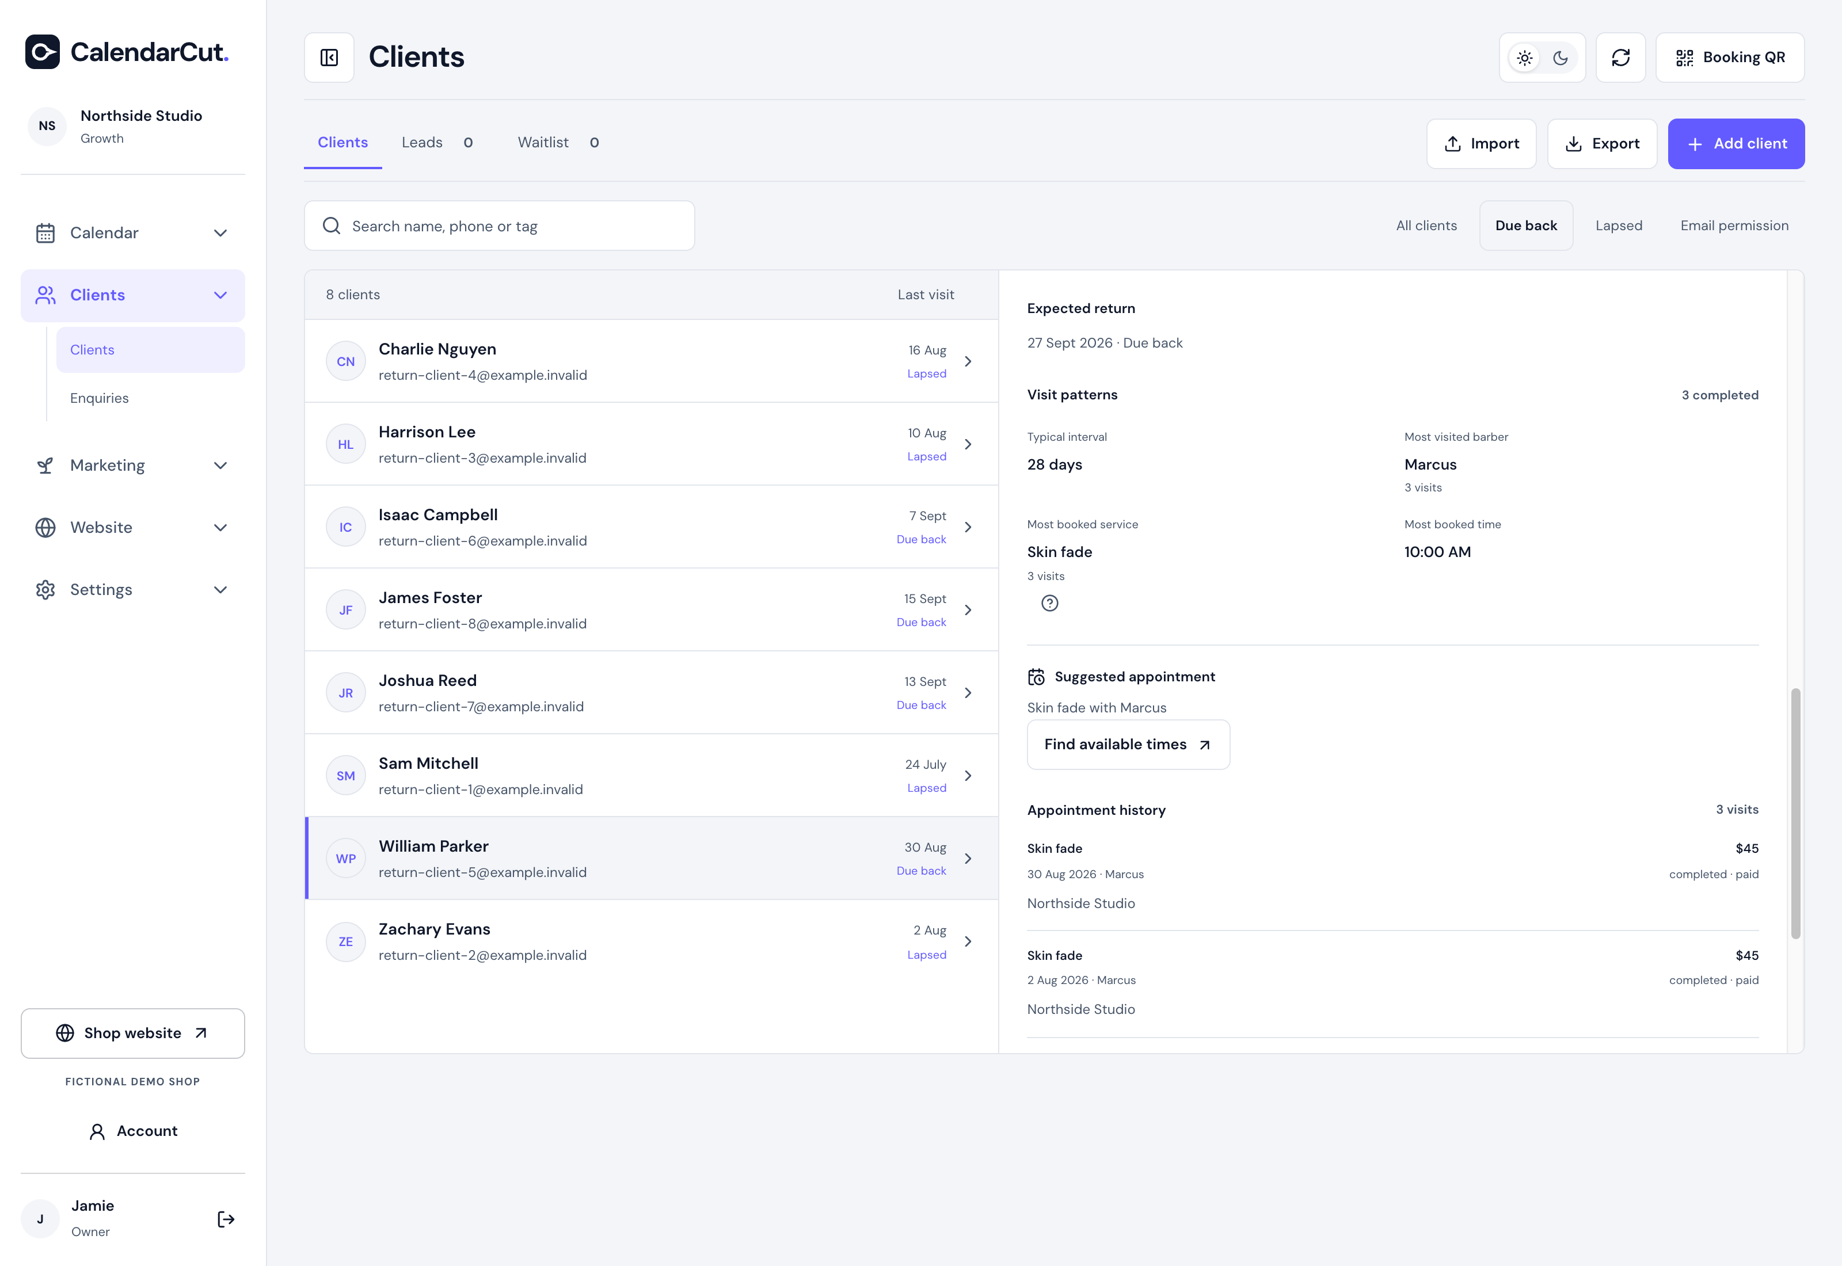Click the CalendarCut logo

(x=127, y=52)
